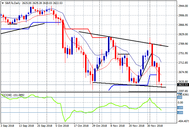The width and height of the screenshot is (189, 129).
Task: Click price scale label 2751.95
Action: tap(183, 53)
